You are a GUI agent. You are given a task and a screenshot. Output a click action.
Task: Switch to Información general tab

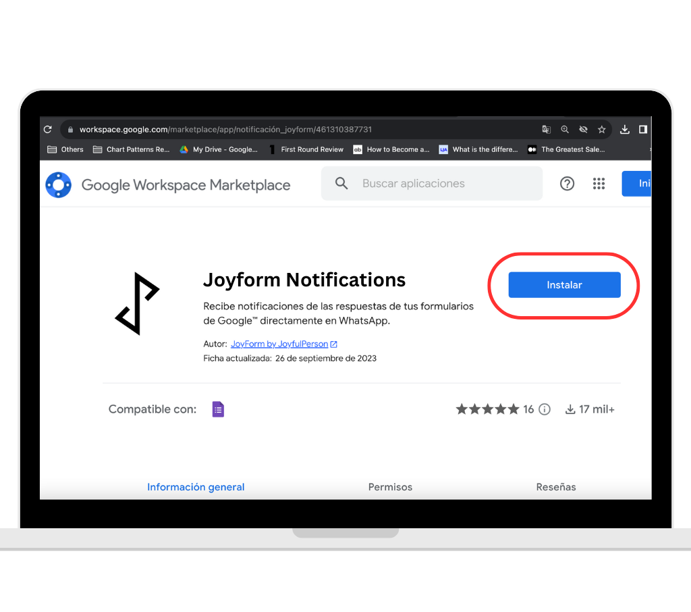point(196,486)
